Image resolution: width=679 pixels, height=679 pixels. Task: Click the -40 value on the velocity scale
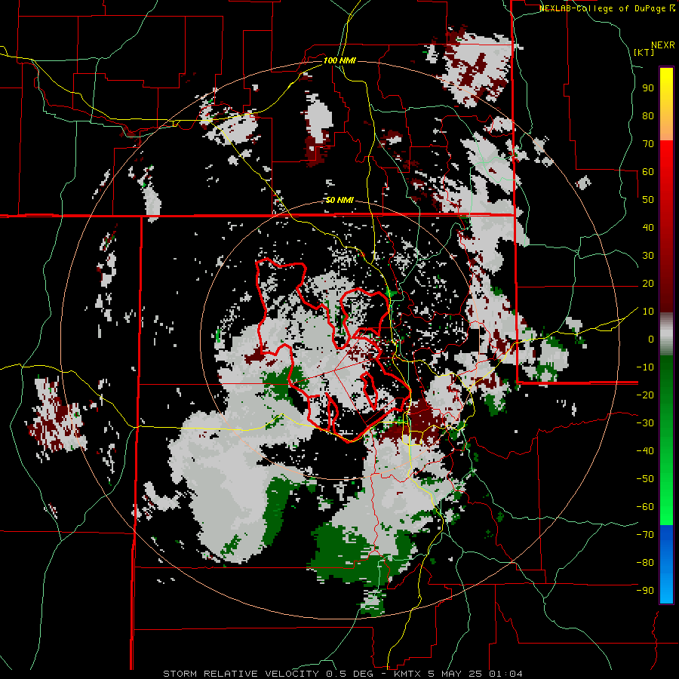645,451
